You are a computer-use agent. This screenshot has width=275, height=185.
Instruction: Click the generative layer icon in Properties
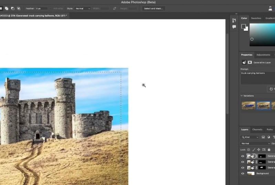click(x=244, y=62)
